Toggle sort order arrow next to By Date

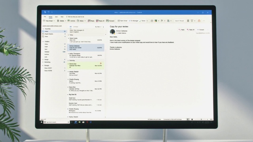coord(103,27)
